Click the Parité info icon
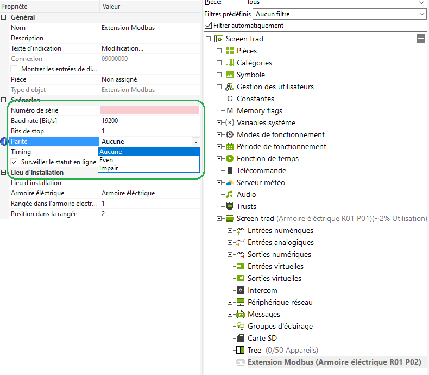 4,142
